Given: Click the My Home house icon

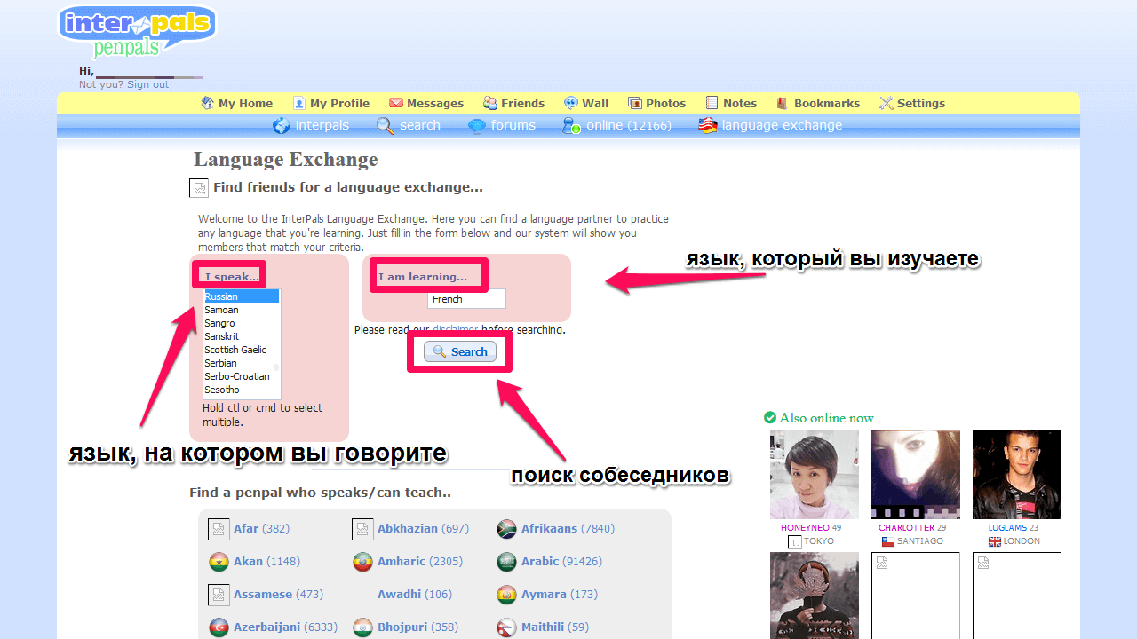Looking at the screenshot, I should tap(208, 103).
